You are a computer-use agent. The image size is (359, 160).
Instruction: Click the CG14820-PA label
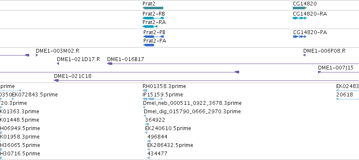tap(310, 32)
